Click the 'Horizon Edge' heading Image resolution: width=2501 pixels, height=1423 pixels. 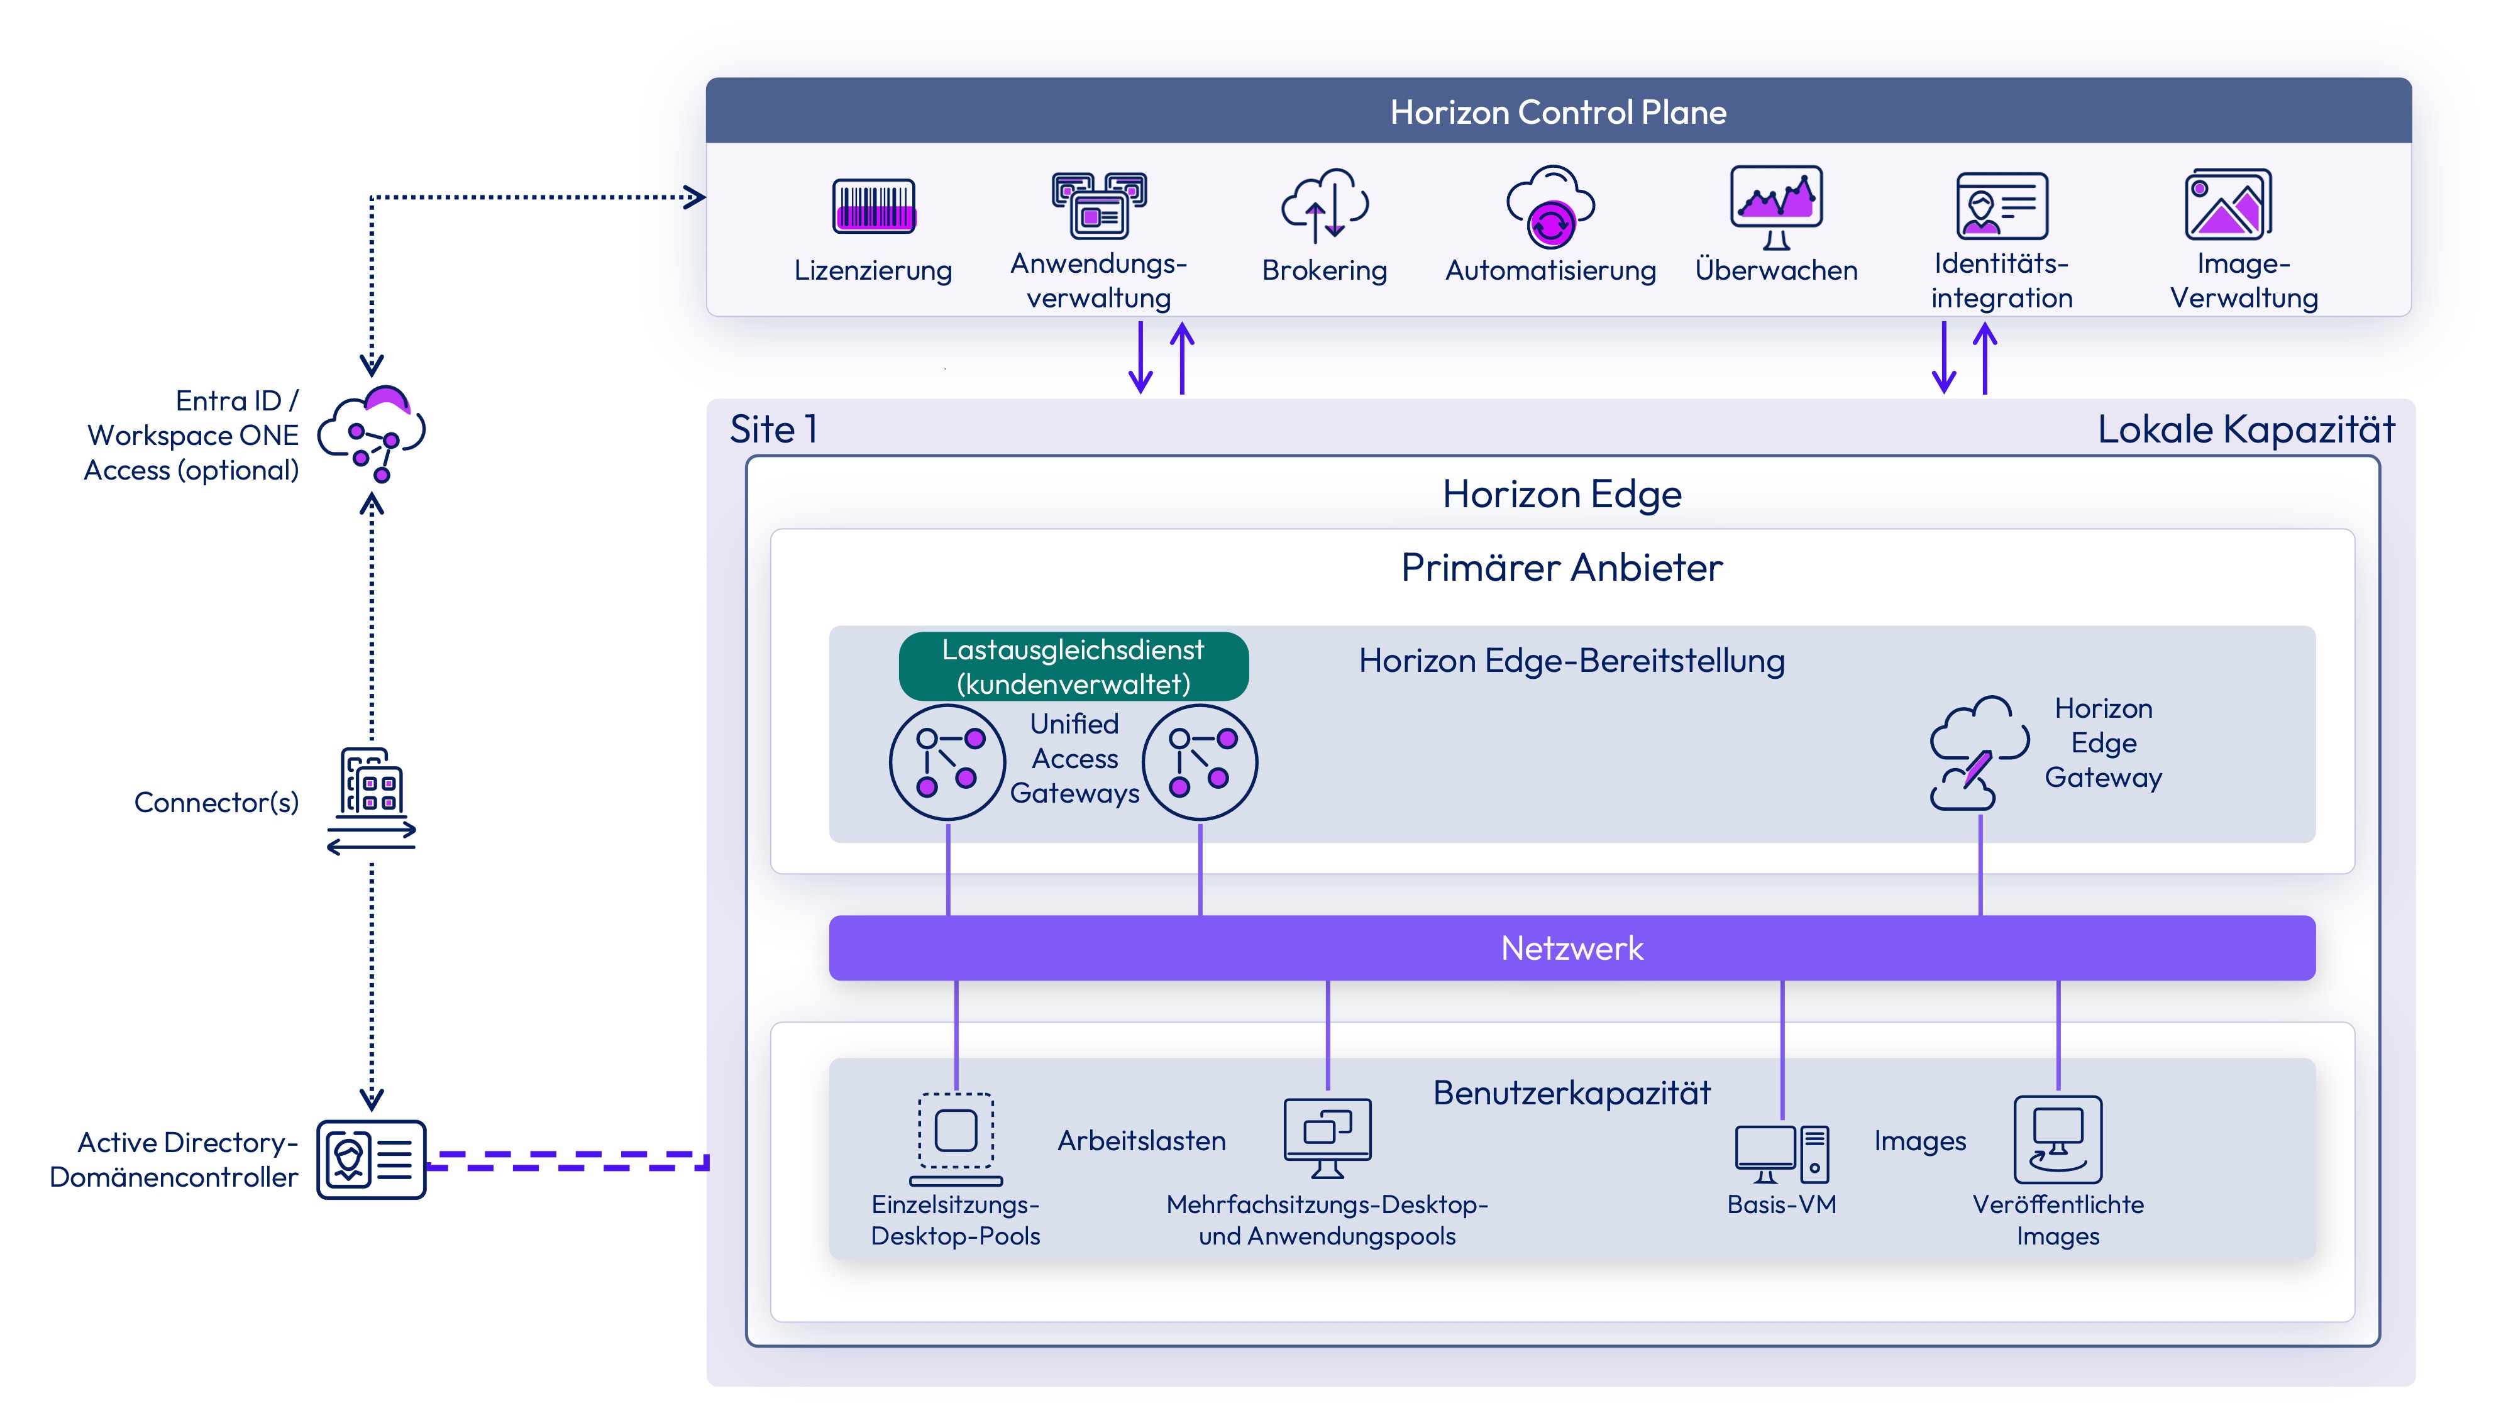pos(1562,495)
